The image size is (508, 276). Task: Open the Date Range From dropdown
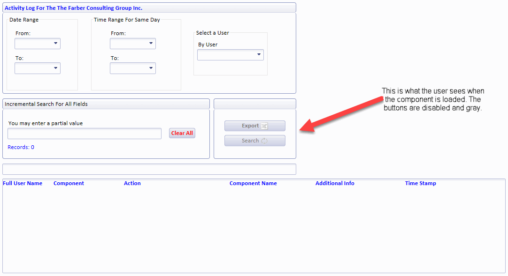[x=38, y=44]
